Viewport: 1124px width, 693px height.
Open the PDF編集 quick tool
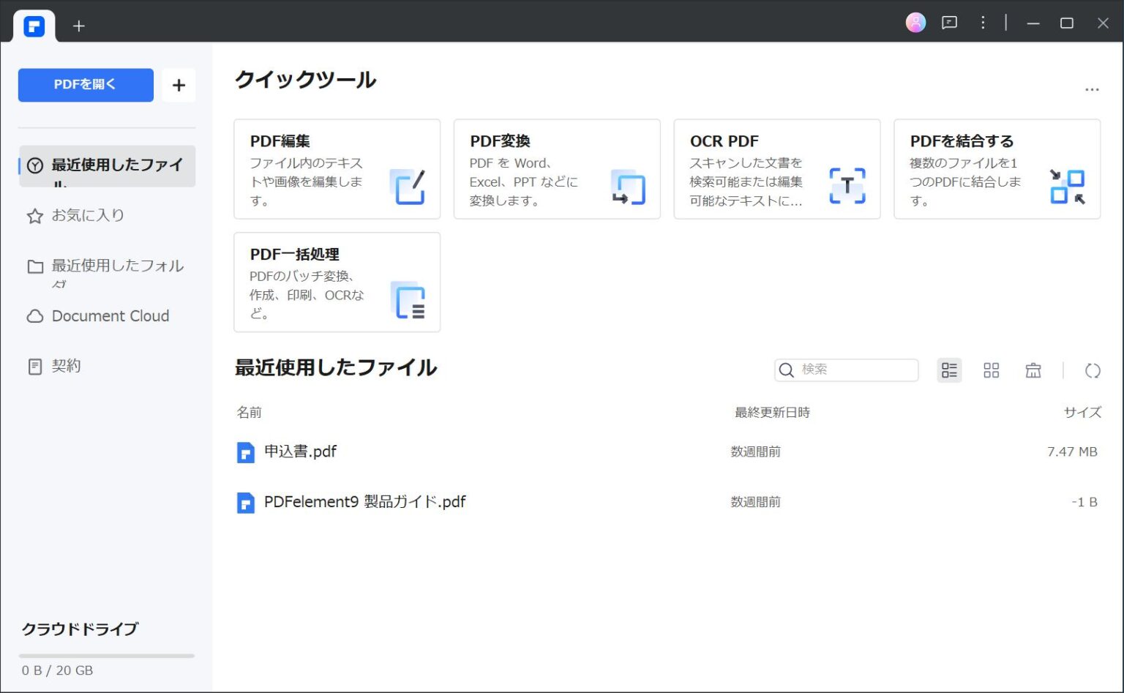pyautogui.click(x=337, y=168)
